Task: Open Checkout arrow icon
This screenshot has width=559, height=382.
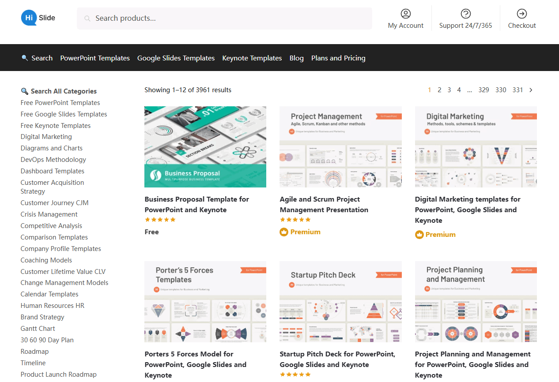Action: coord(521,14)
